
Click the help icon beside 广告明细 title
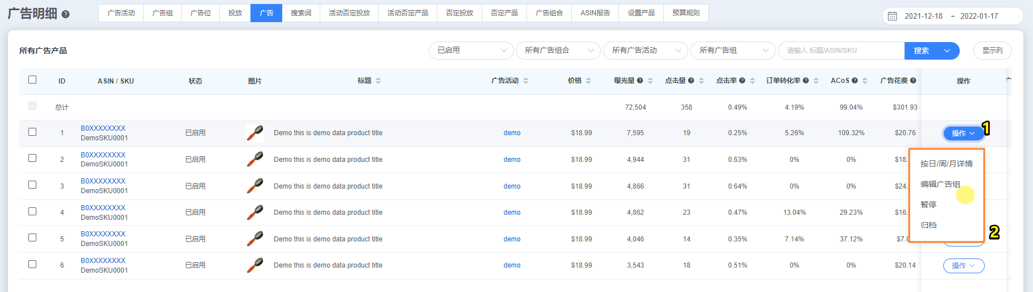coord(65,15)
